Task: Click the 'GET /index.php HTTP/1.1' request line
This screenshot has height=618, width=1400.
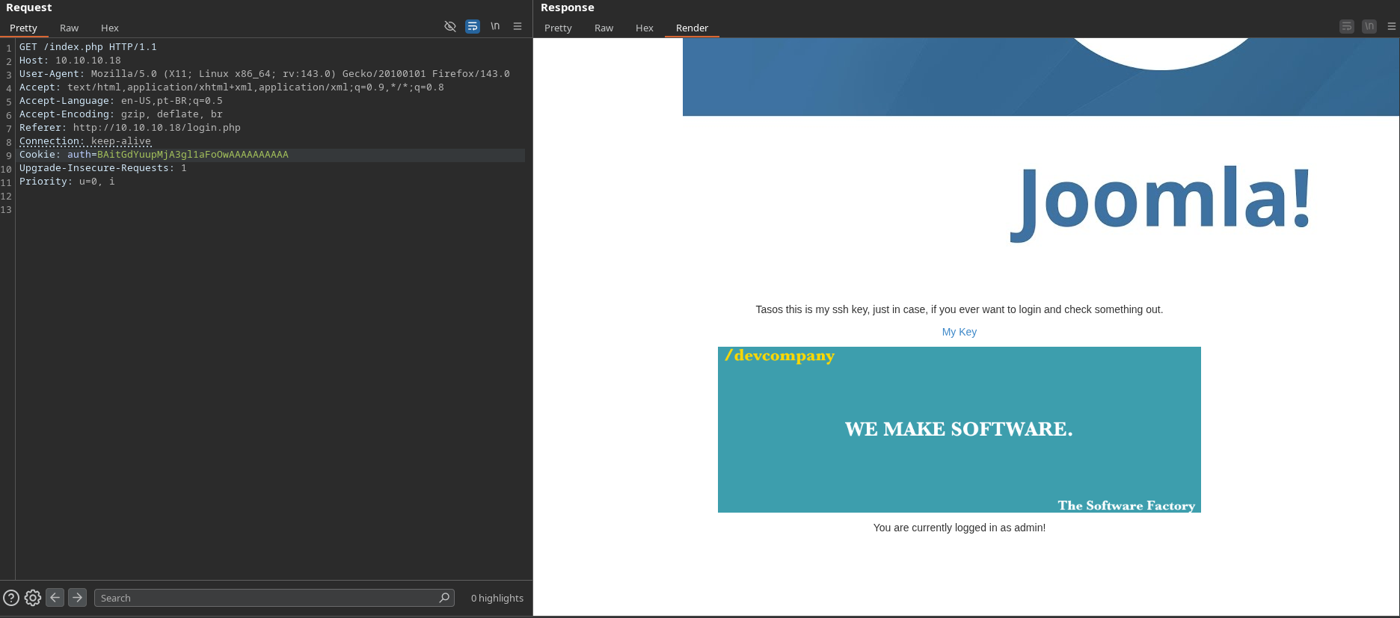Action: (88, 47)
